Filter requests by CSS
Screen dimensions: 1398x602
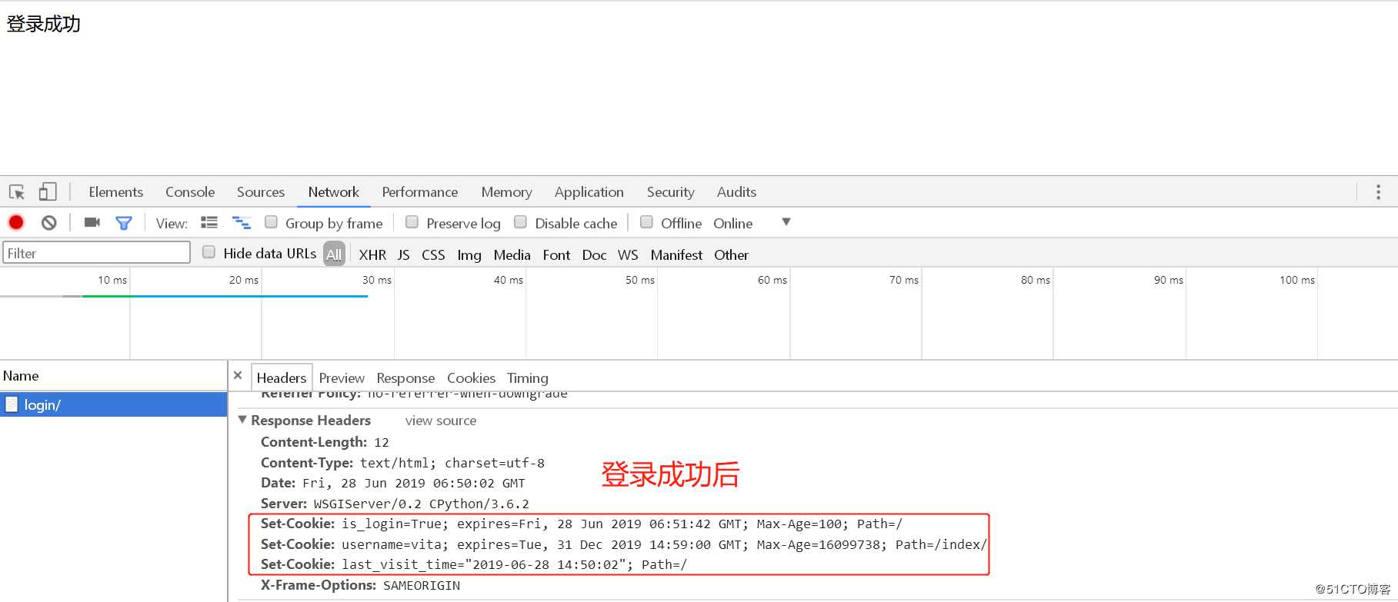[433, 254]
